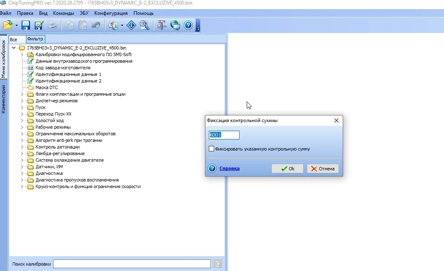Click the checksum value input field
This screenshot has width=444, height=271.
[224, 135]
